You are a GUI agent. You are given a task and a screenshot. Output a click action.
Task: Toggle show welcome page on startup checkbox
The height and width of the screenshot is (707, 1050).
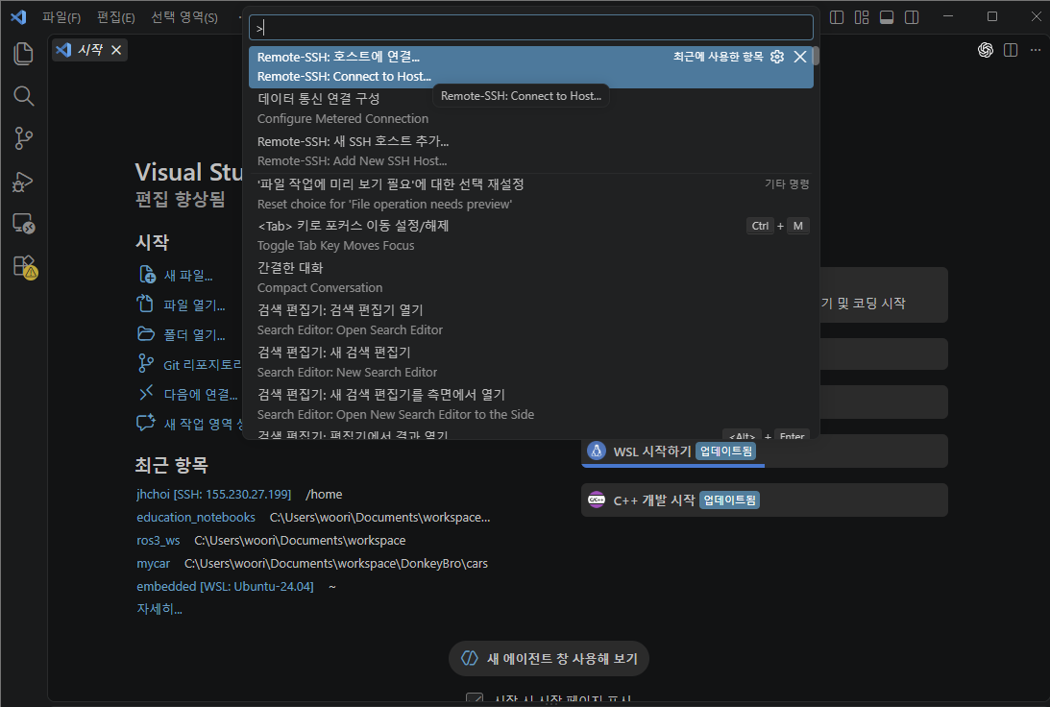475,699
